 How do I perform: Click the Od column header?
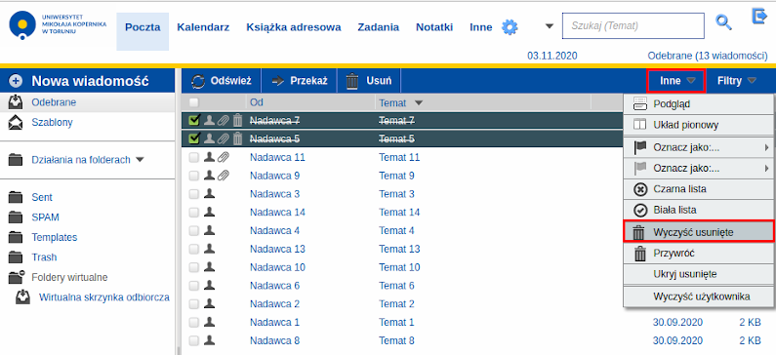[257, 102]
